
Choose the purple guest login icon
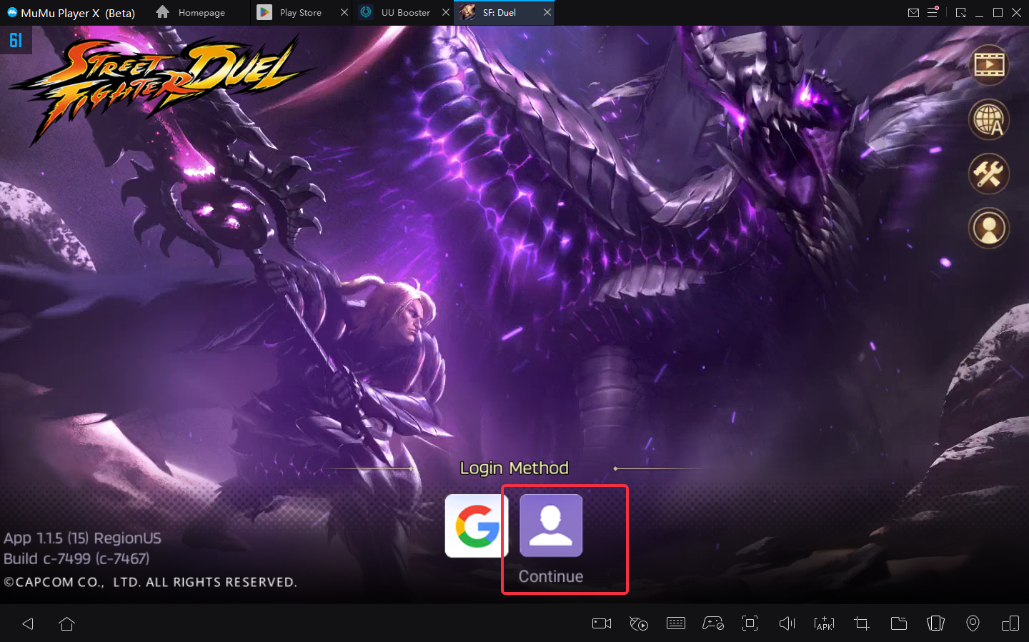click(x=551, y=526)
